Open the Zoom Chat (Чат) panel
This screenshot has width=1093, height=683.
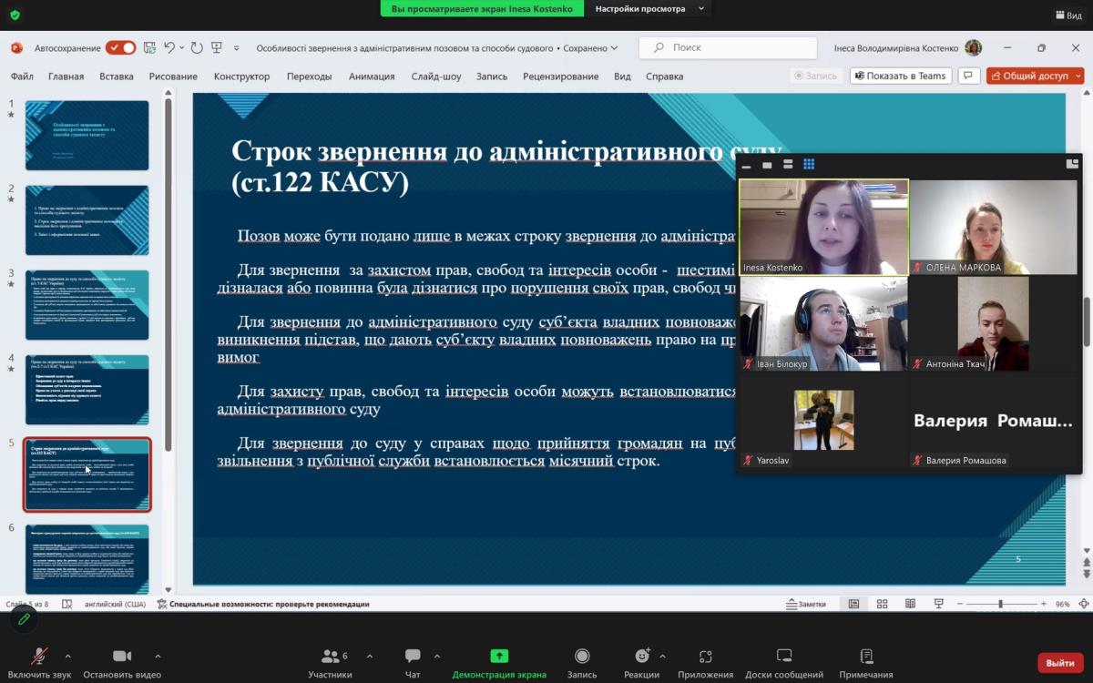(413, 657)
